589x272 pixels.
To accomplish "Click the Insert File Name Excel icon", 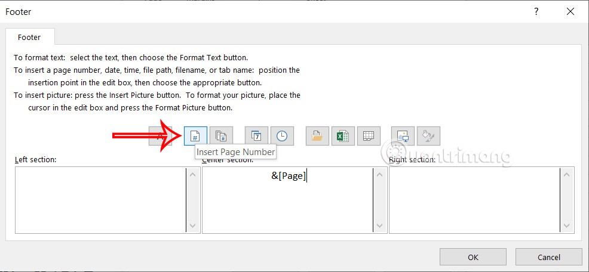I will click(x=343, y=136).
